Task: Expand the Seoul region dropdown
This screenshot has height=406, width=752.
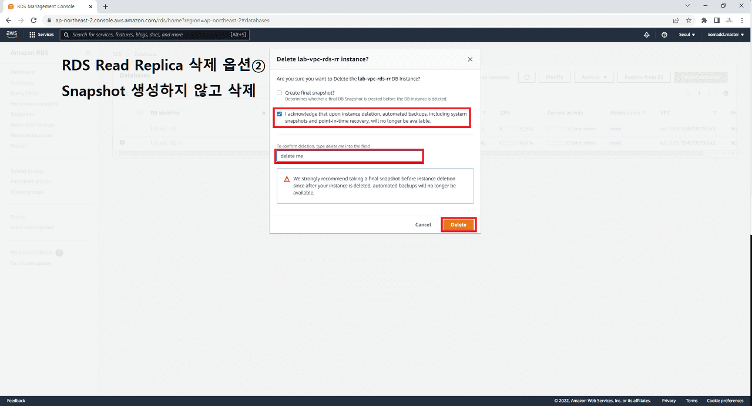Action: click(687, 35)
